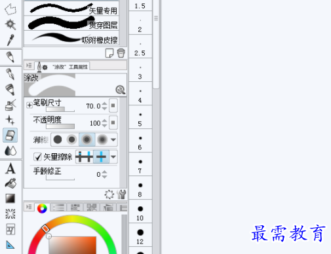
Task: Select the decoration sparkle tool
Action: pos(10,120)
